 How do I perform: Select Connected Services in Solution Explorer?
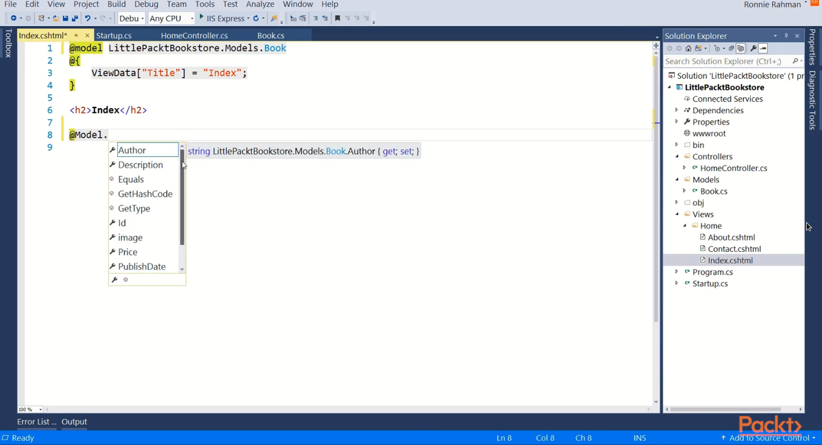coord(727,99)
